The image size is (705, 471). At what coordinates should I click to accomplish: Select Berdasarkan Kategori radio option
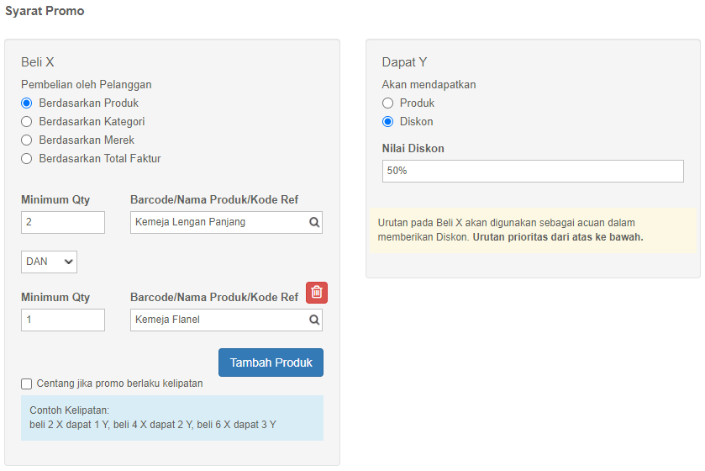coord(27,121)
